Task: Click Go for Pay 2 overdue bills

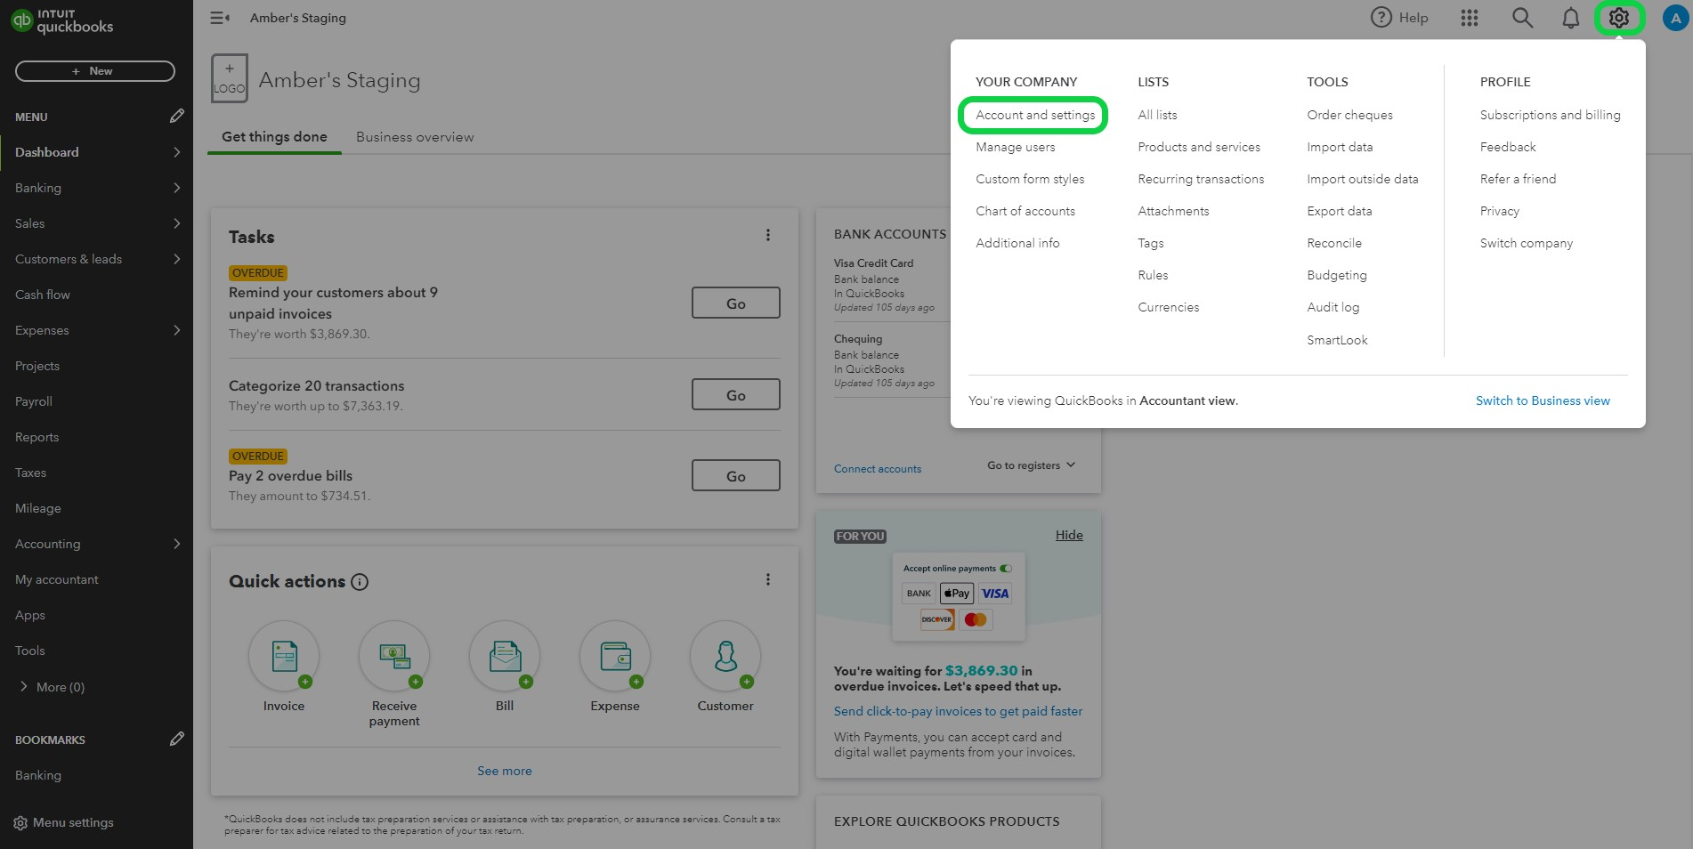Action: click(x=736, y=475)
